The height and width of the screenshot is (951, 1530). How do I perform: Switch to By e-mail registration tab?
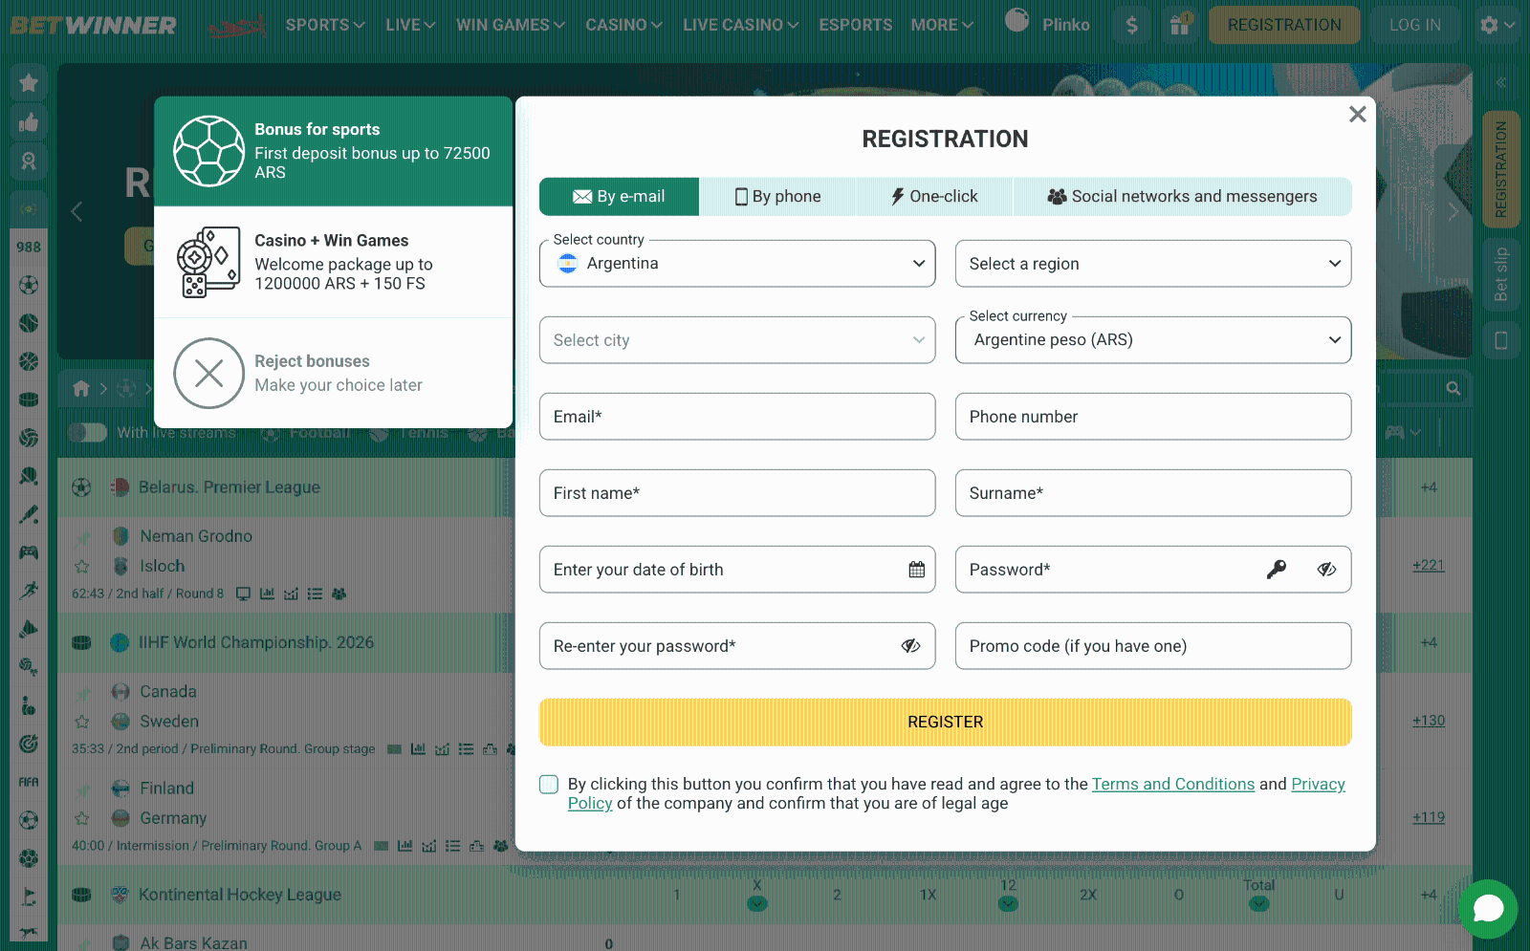pyautogui.click(x=619, y=196)
